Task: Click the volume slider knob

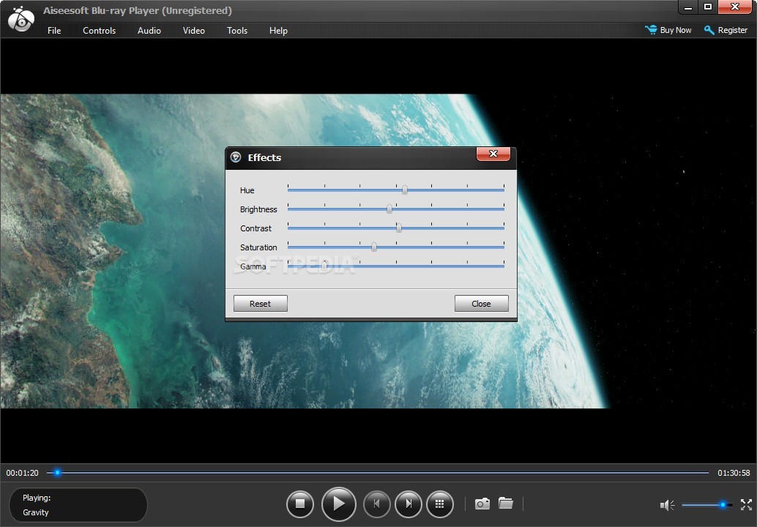Action: pos(723,505)
